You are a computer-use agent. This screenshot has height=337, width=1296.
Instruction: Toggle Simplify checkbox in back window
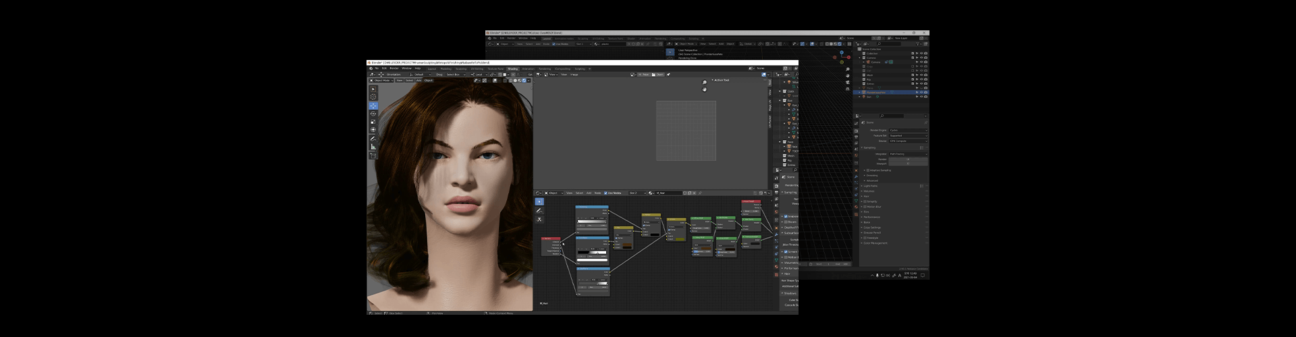(865, 202)
